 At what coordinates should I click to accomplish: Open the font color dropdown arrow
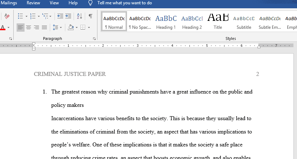pos(8,28)
